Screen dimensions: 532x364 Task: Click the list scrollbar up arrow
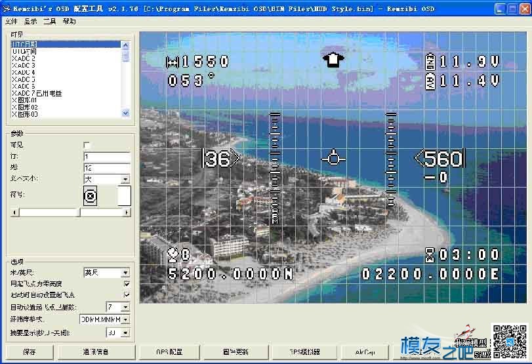tap(125, 45)
